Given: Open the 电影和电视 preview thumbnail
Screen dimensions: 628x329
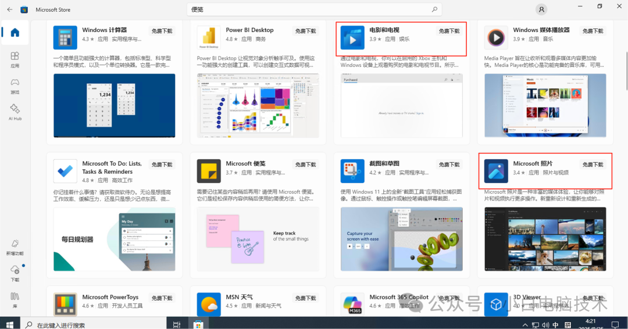Looking at the screenshot, I should (x=402, y=106).
